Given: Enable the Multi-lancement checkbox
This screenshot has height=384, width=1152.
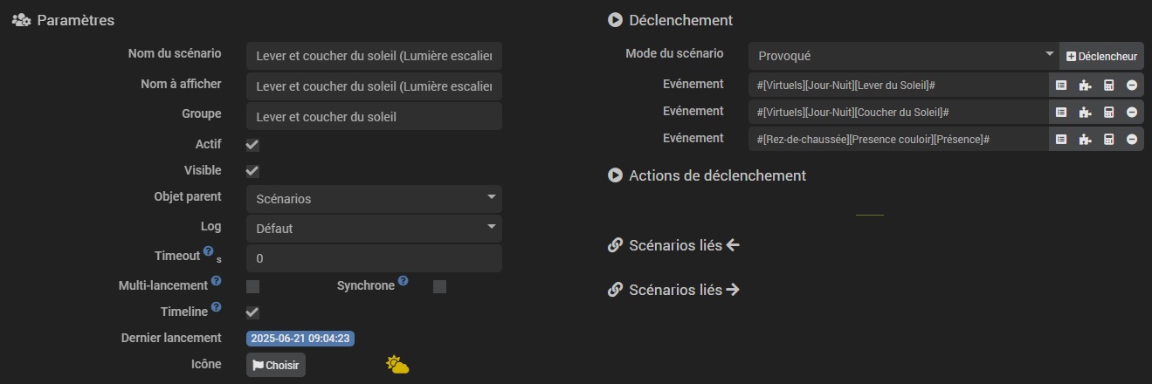Looking at the screenshot, I should click(x=252, y=286).
